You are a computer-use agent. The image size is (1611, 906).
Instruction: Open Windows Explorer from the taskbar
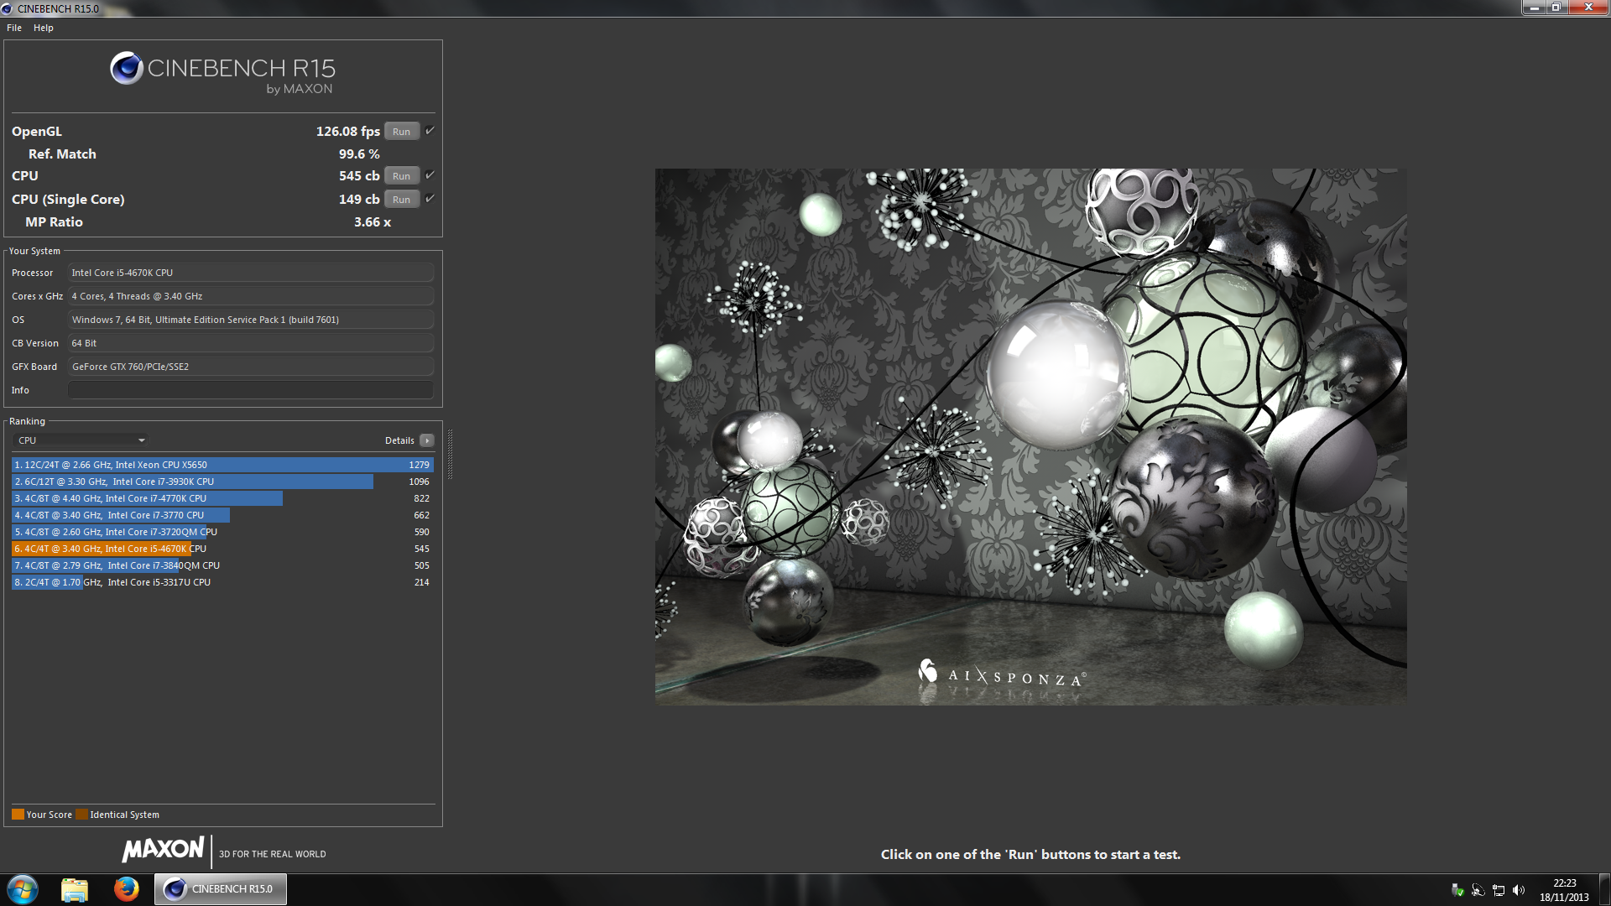pos(75,889)
